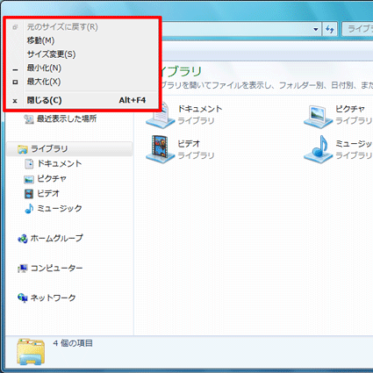Screen dimensions: 373x373
Task: Click the refresh button next to address bar
Action: point(330,29)
